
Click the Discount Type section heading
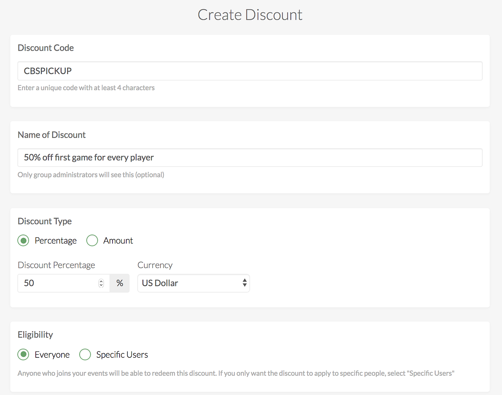point(45,221)
